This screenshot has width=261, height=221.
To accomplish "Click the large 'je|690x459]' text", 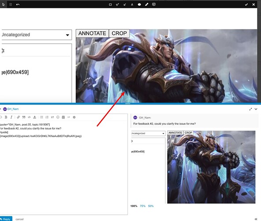I will click(x=15, y=72).
